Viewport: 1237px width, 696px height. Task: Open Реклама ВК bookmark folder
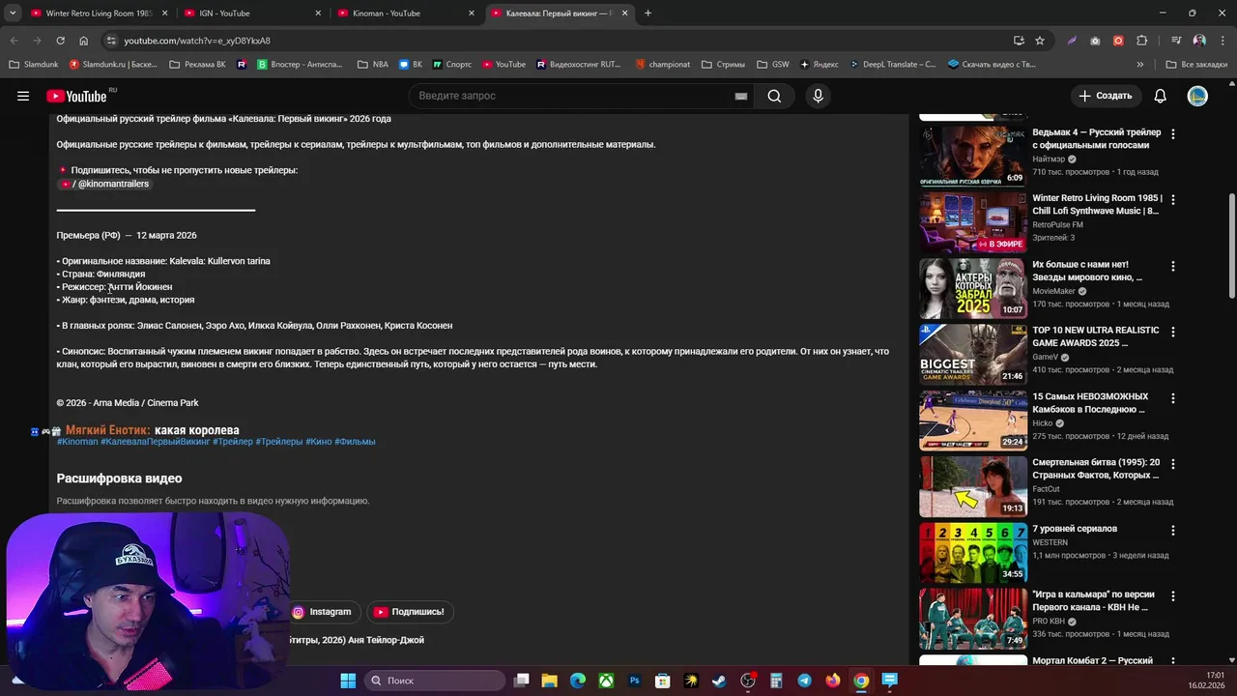197,65
